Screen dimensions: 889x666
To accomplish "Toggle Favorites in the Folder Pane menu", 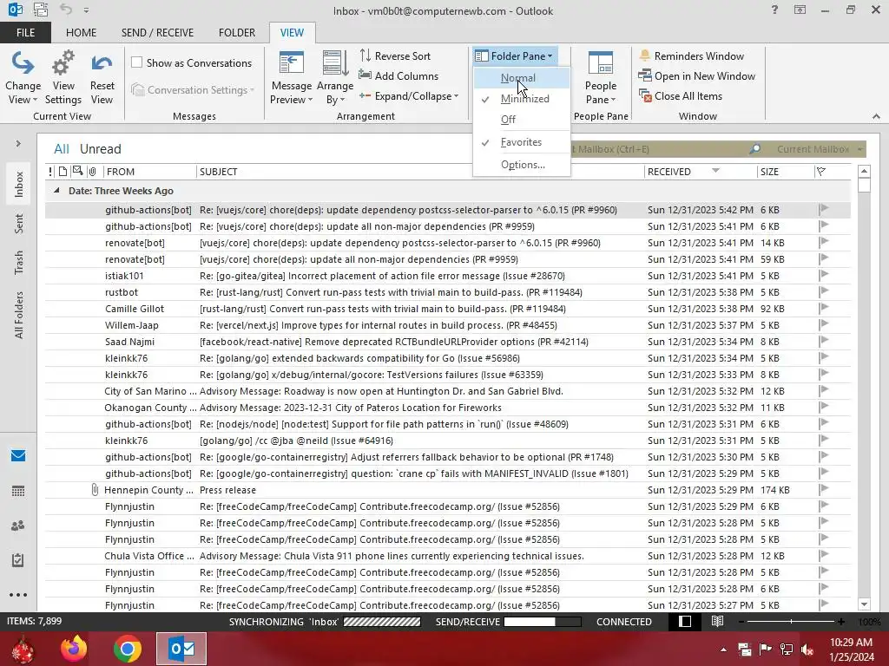I will click(521, 142).
